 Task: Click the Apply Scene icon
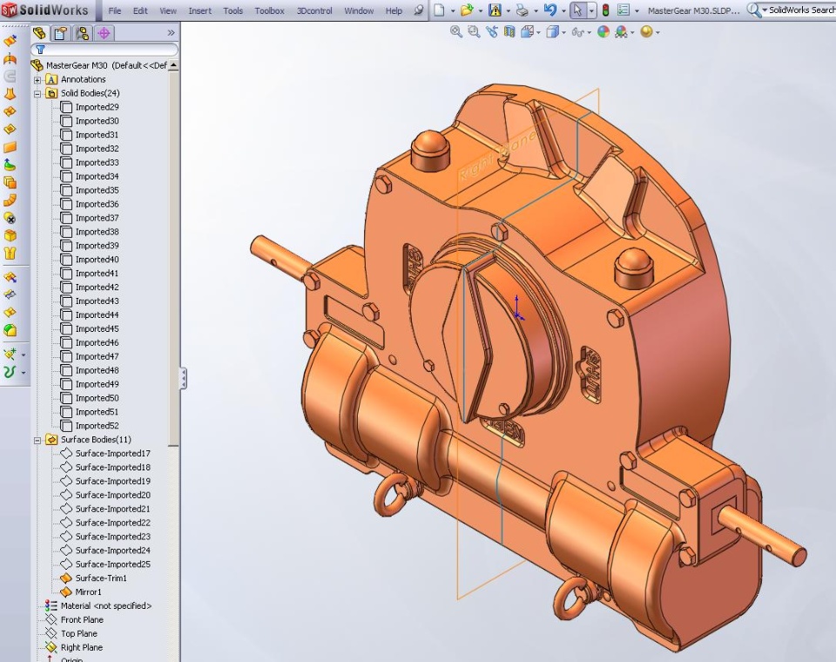(621, 32)
